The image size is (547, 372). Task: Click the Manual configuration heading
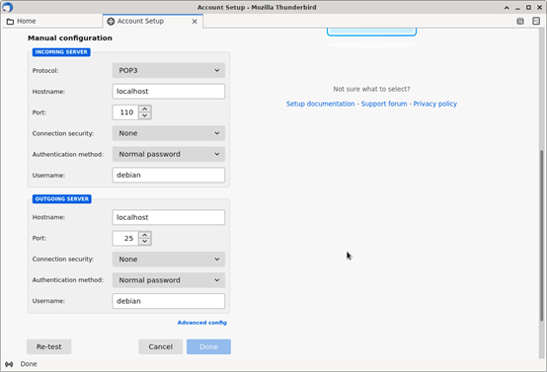(x=70, y=38)
